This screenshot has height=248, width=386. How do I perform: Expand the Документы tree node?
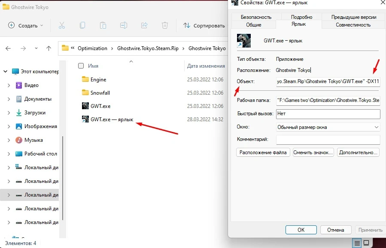9,99
